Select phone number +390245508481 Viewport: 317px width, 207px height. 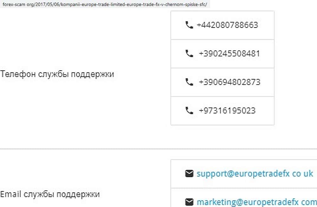(229, 54)
